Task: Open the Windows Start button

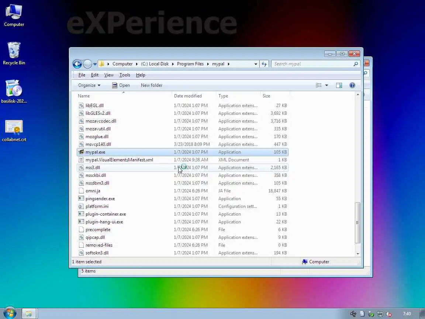Action: tap(10, 313)
